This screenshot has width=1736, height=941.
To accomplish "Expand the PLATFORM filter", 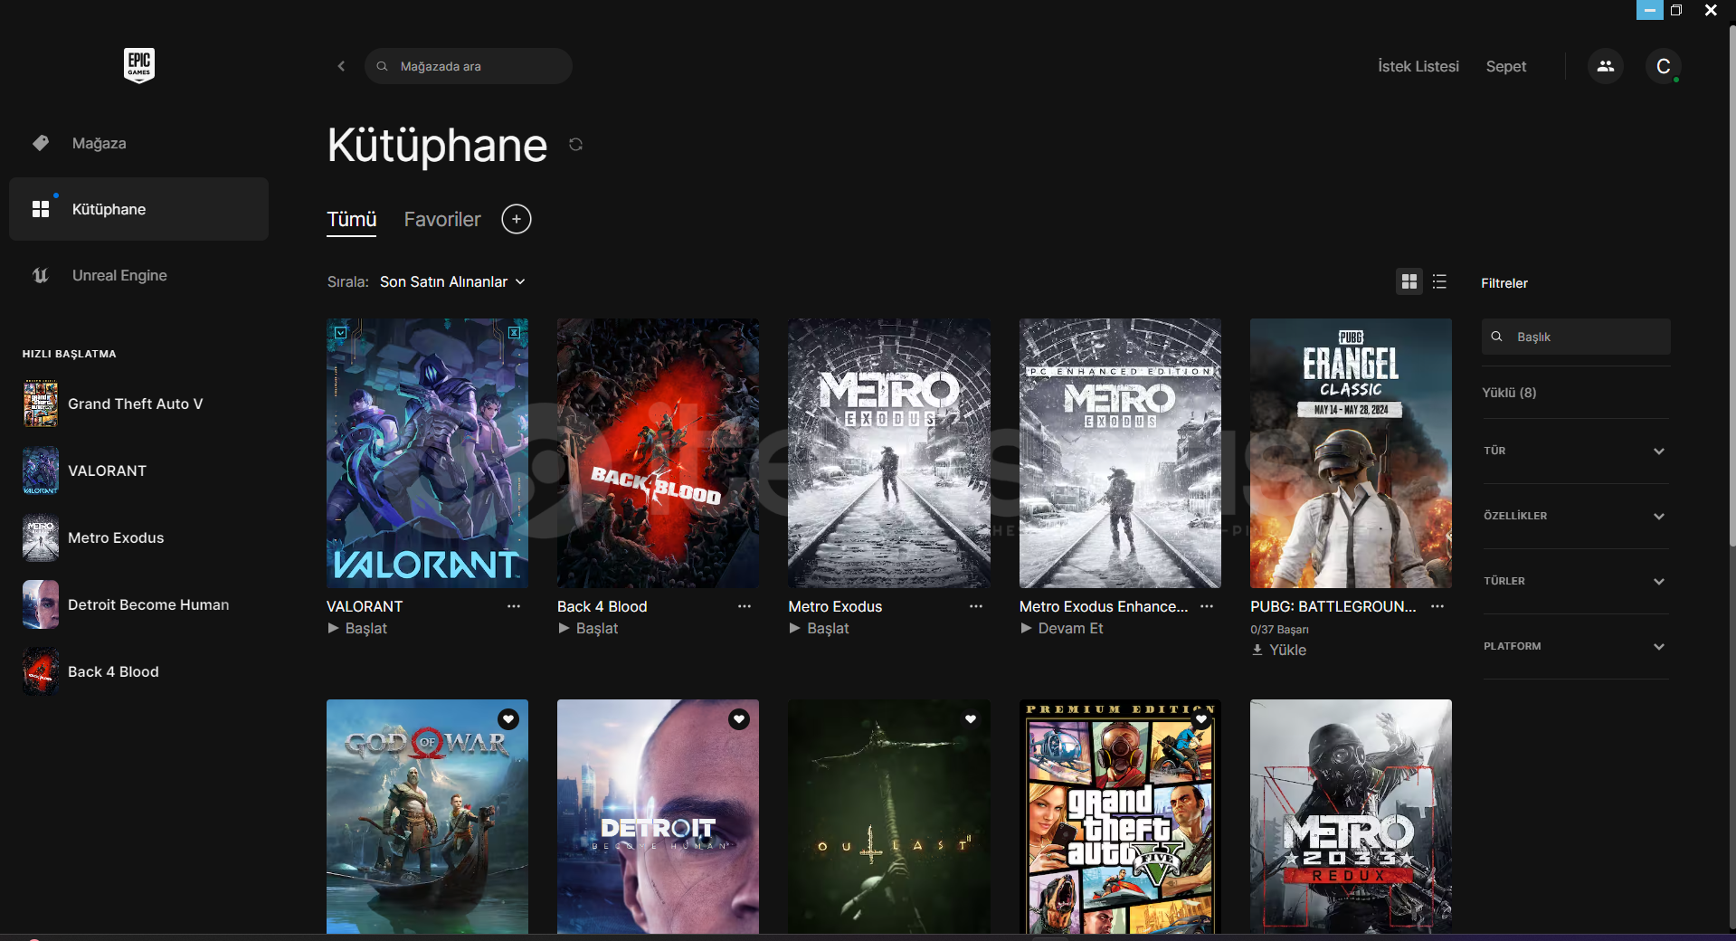I will tap(1575, 646).
